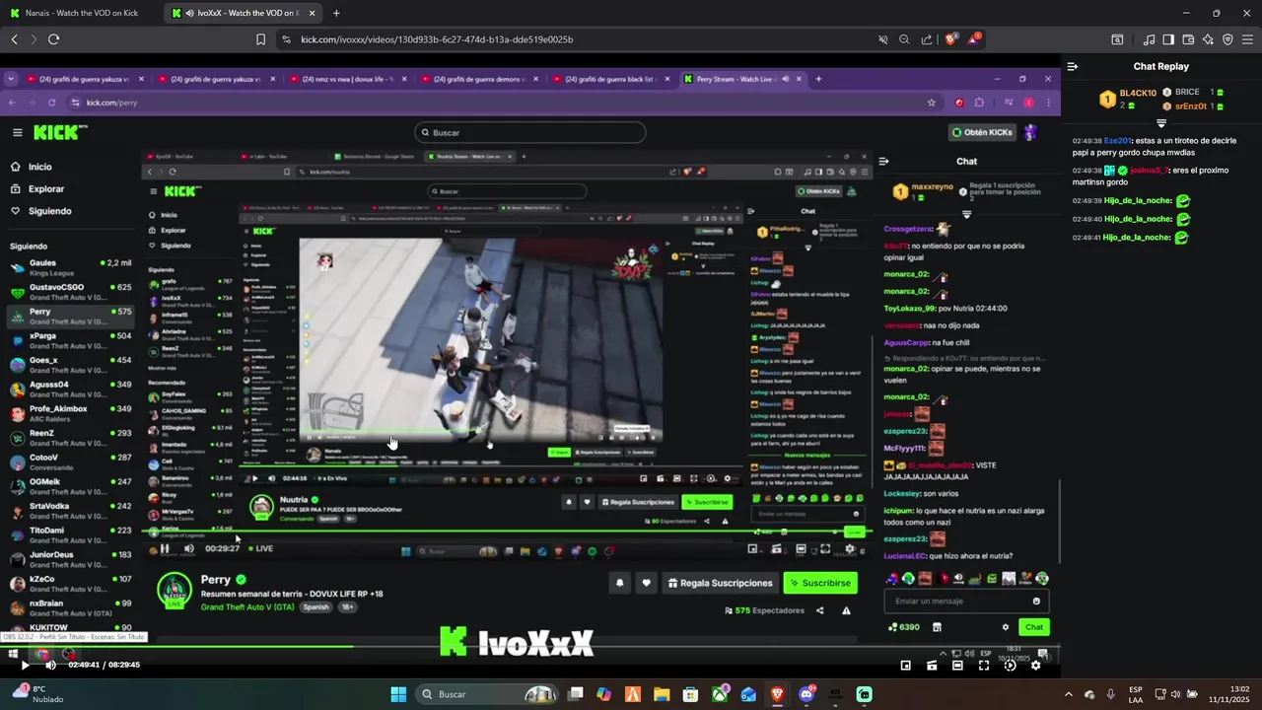Open Outlook from the taskbar
Viewport: 1262px width, 710px height.
(x=748, y=694)
